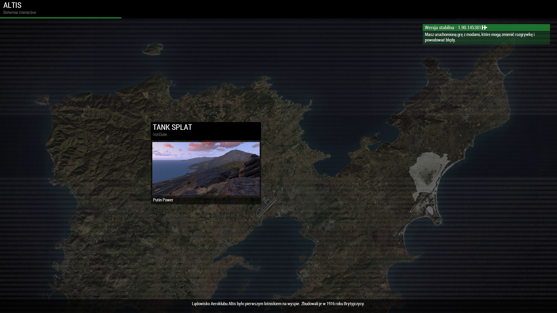
Task: Click the TANK SPLAT mission title
Action: tap(172, 127)
